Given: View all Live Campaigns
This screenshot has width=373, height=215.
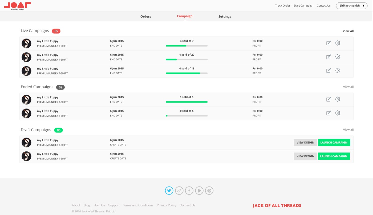Looking at the screenshot, I should tap(348, 31).
